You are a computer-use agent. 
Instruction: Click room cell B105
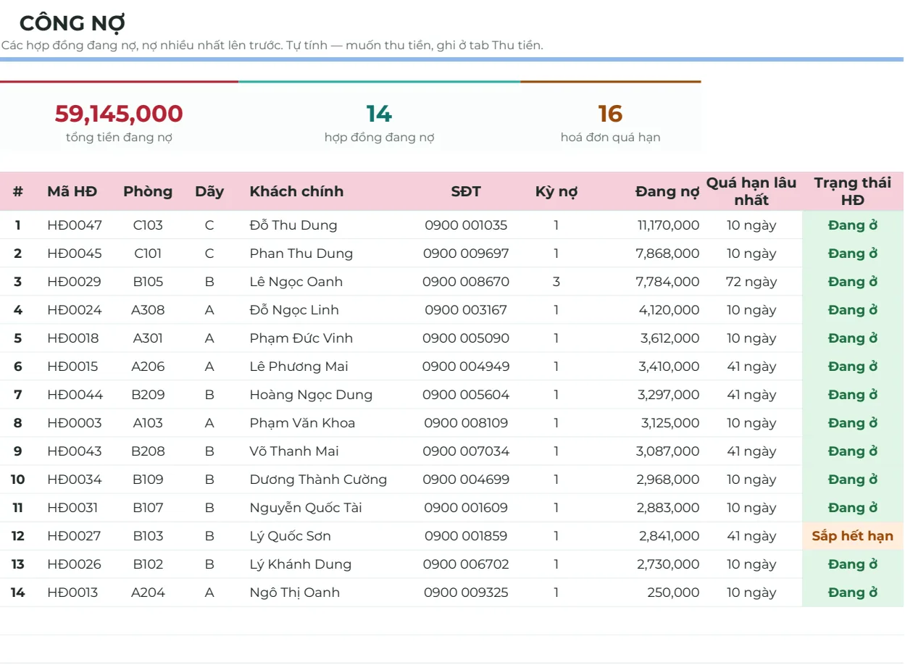coord(148,282)
